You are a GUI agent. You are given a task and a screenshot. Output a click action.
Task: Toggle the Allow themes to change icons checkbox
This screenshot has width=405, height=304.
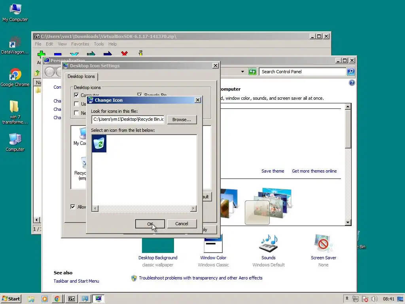tap(73, 207)
